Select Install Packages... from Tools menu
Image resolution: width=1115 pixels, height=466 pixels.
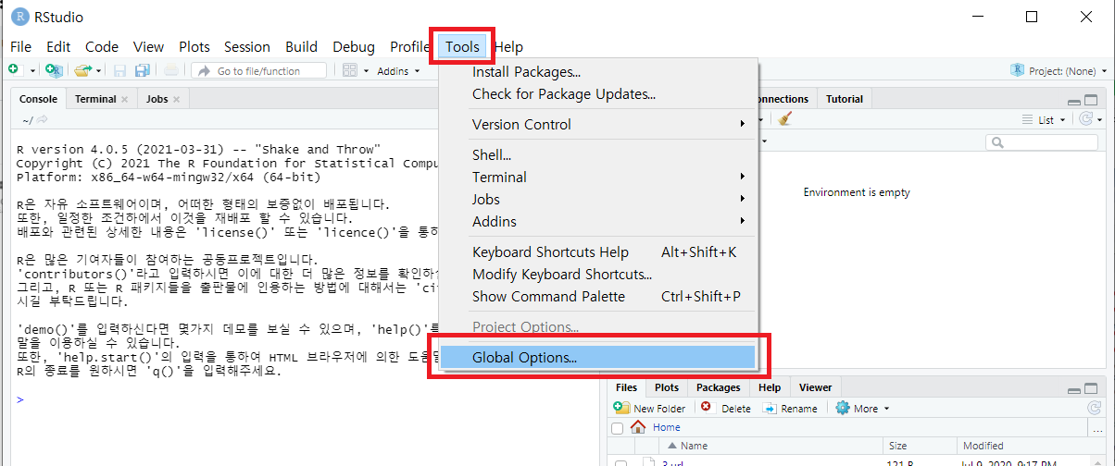pos(598,72)
